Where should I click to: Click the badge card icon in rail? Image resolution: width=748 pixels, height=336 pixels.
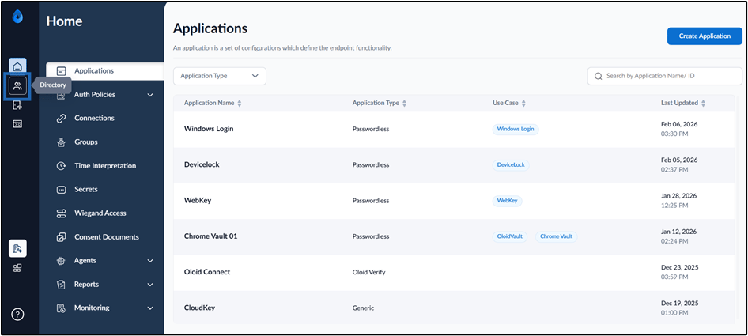point(17,124)
